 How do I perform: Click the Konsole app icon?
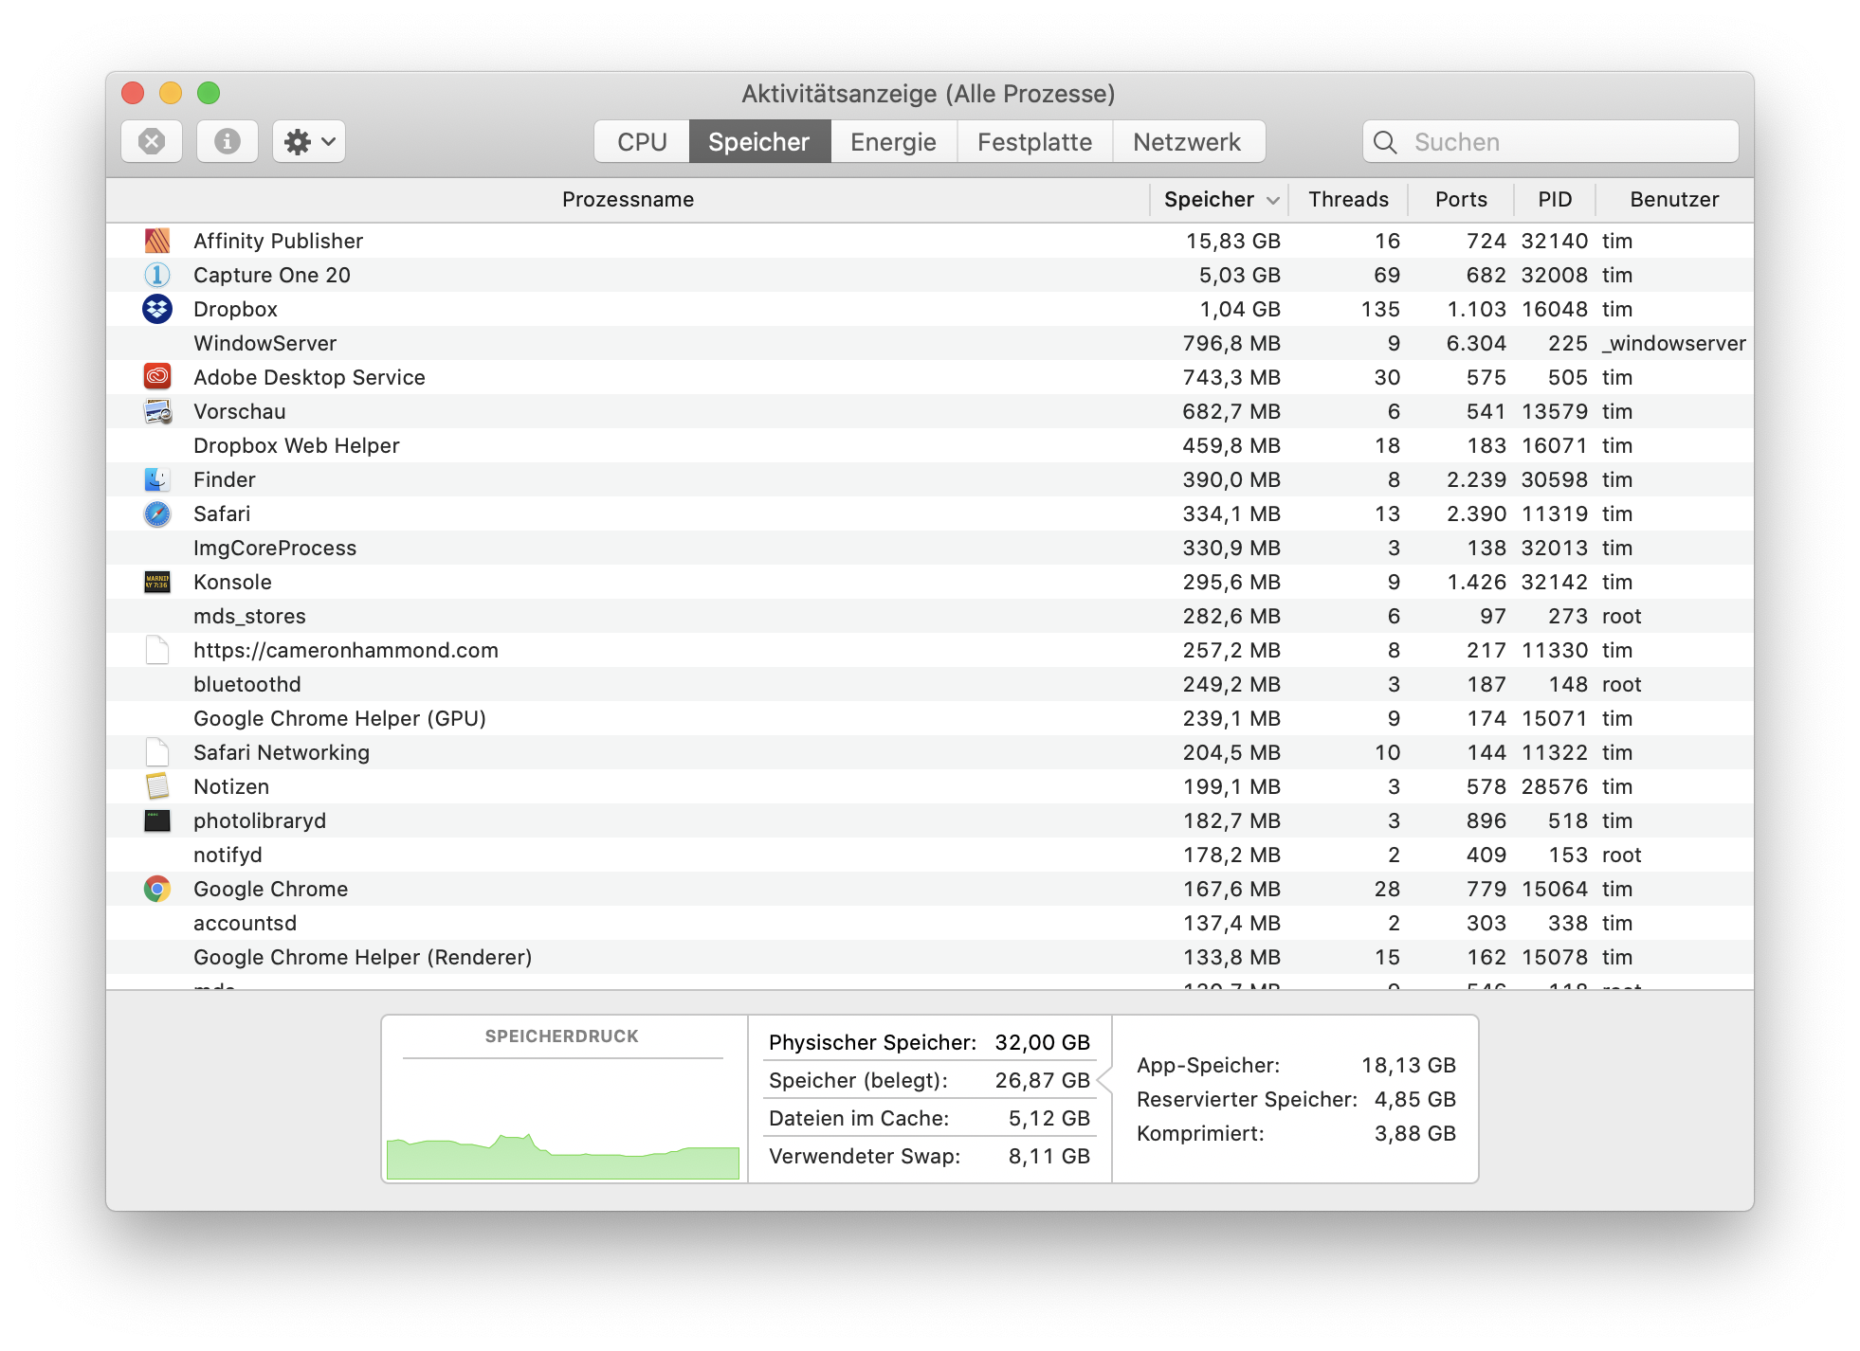[x=157, y=582]
